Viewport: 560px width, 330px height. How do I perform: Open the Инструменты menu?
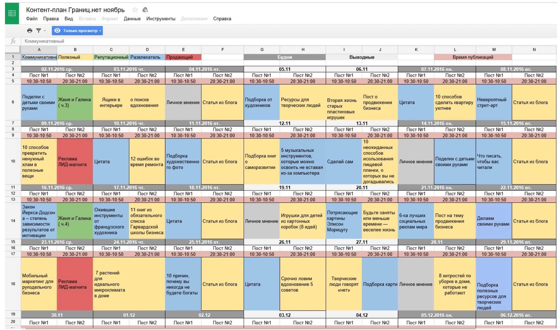click(161, 19)
